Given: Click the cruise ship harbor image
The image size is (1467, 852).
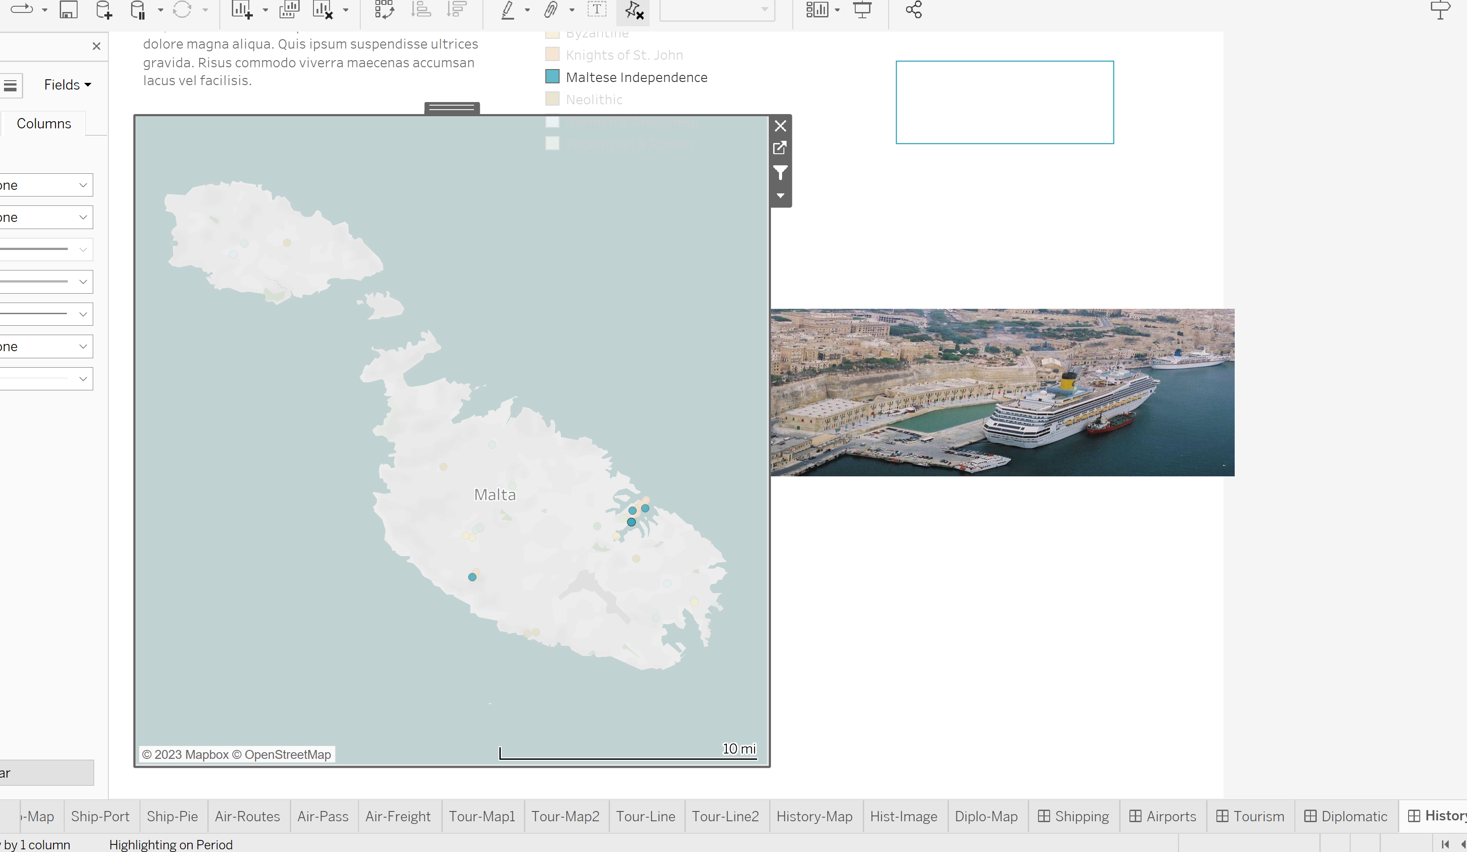Looking at the screenshot, I should click(1001, 392).
